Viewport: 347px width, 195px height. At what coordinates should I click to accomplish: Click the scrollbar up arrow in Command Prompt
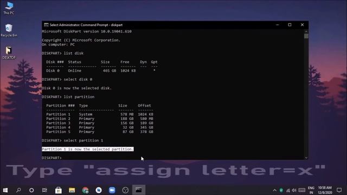(306, 31)
